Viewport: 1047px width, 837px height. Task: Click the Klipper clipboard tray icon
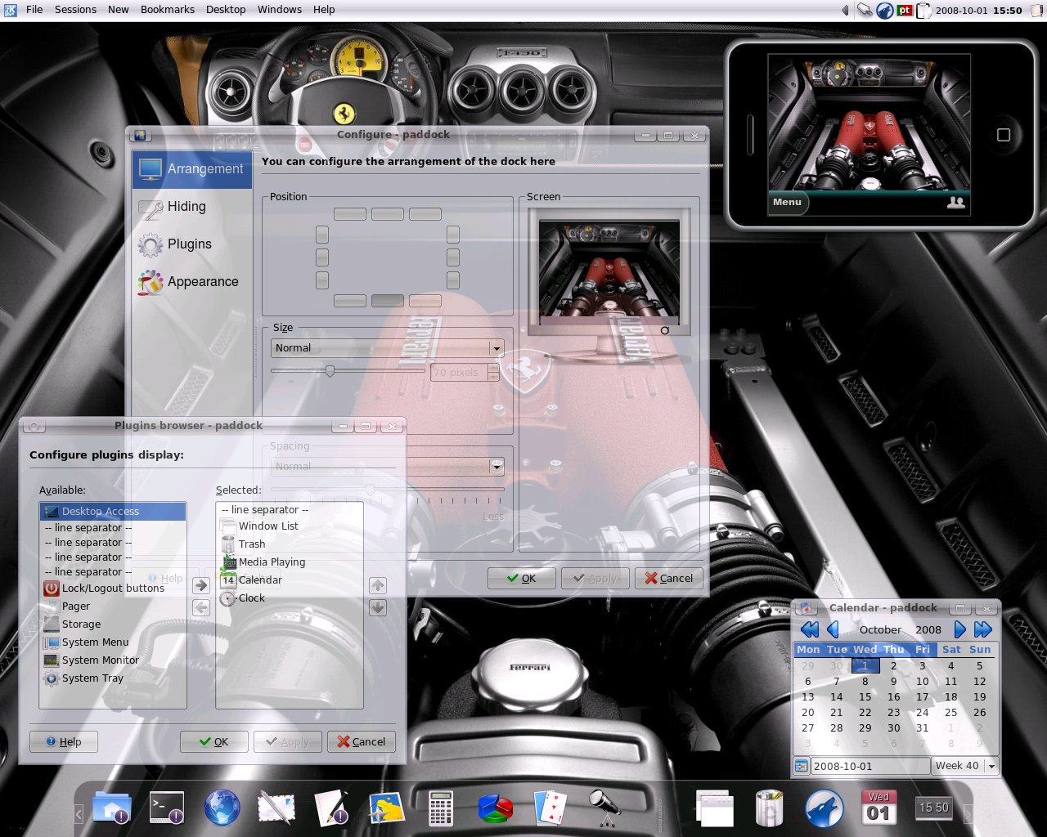(x=924, y=11)
